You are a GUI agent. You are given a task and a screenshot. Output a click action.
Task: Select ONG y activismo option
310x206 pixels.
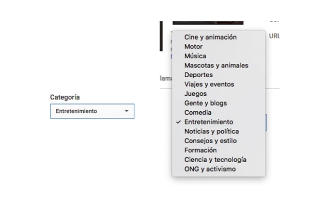[x=219, y=169]
